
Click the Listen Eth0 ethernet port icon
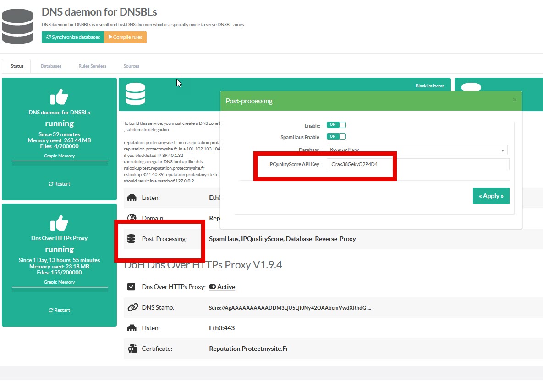(x=132, y=198)
